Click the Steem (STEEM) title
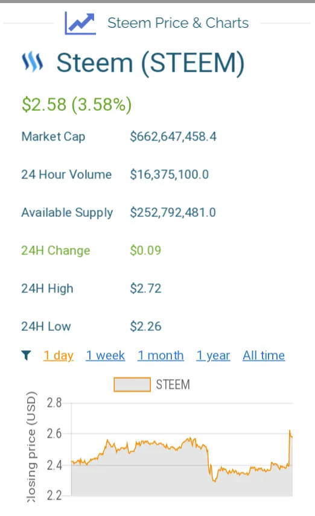This screenshot has height=516, width=315. 151,63
